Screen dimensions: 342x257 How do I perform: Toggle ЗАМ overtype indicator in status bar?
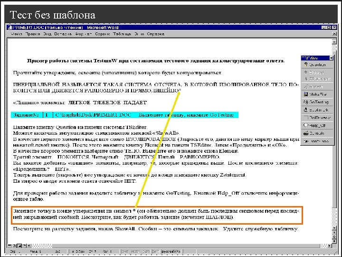pyautogui.click(x=155, y=252)
